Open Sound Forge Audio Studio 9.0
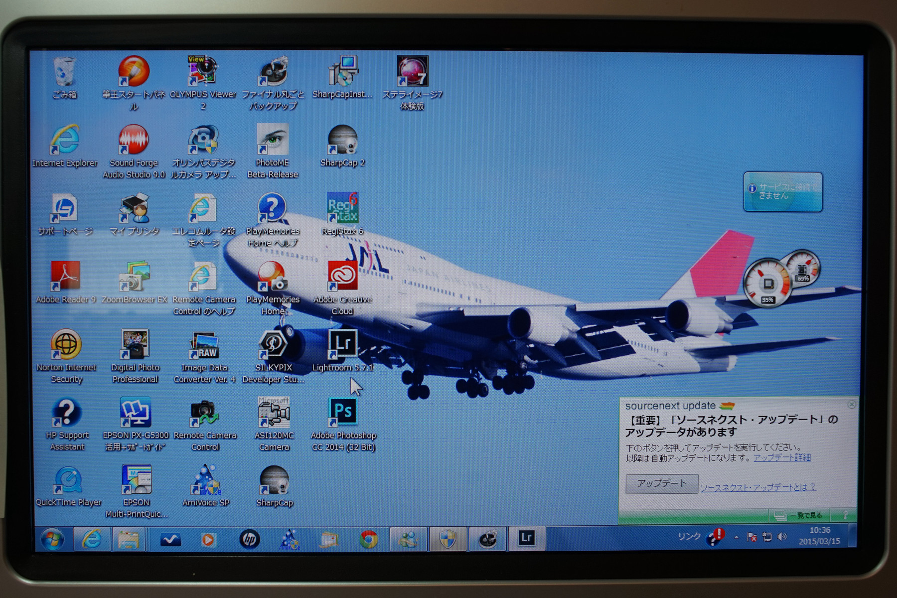 tap(134, 151)
